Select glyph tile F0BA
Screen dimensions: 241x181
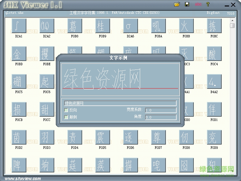[x=159, y=26]
